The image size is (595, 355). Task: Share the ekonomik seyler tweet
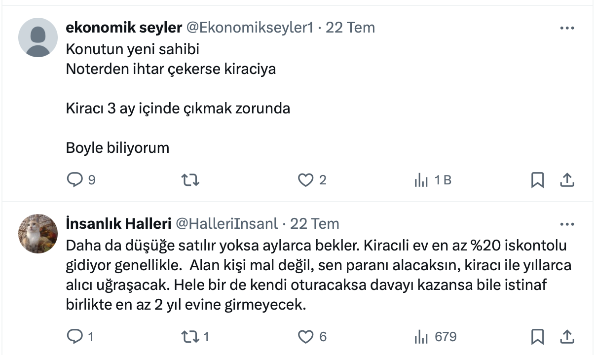(x=567, y=180)
